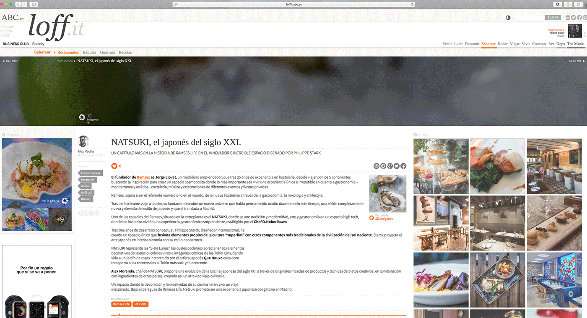Go back to ANTERIOR article arrow

[10, 61]
